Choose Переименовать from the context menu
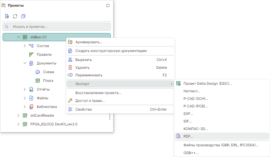Image resolution: width=270 pixels, height=157 pixels. pyautogui.click(x=89, y=75)
